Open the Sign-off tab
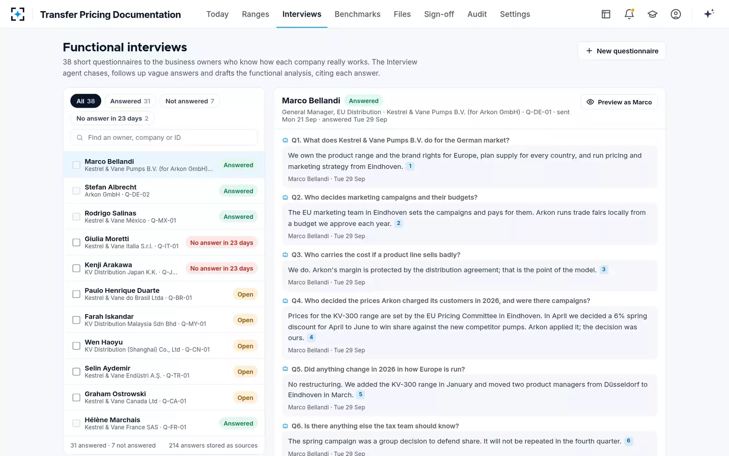 tap(439, 14)
